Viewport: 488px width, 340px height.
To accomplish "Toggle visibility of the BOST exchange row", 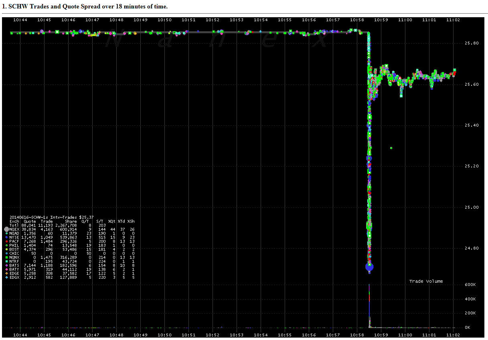I will pos(6,249).
